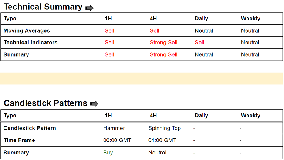
Task: Select 1H column header in Technical Summary
Action: point(109,19)
